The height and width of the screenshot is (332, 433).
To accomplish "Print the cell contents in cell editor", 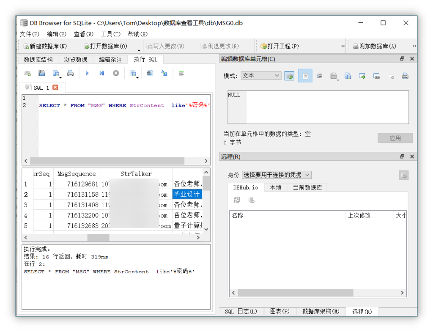I will tap(405, 76).
